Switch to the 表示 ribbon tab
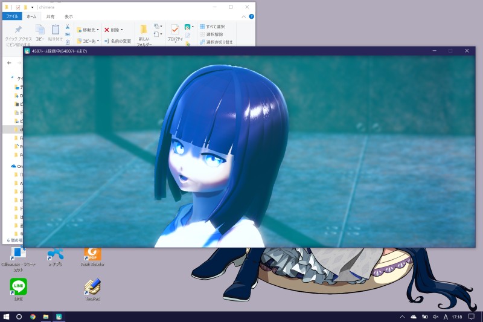The width and height of the screenshot is (483, 322). click(69, 17)
